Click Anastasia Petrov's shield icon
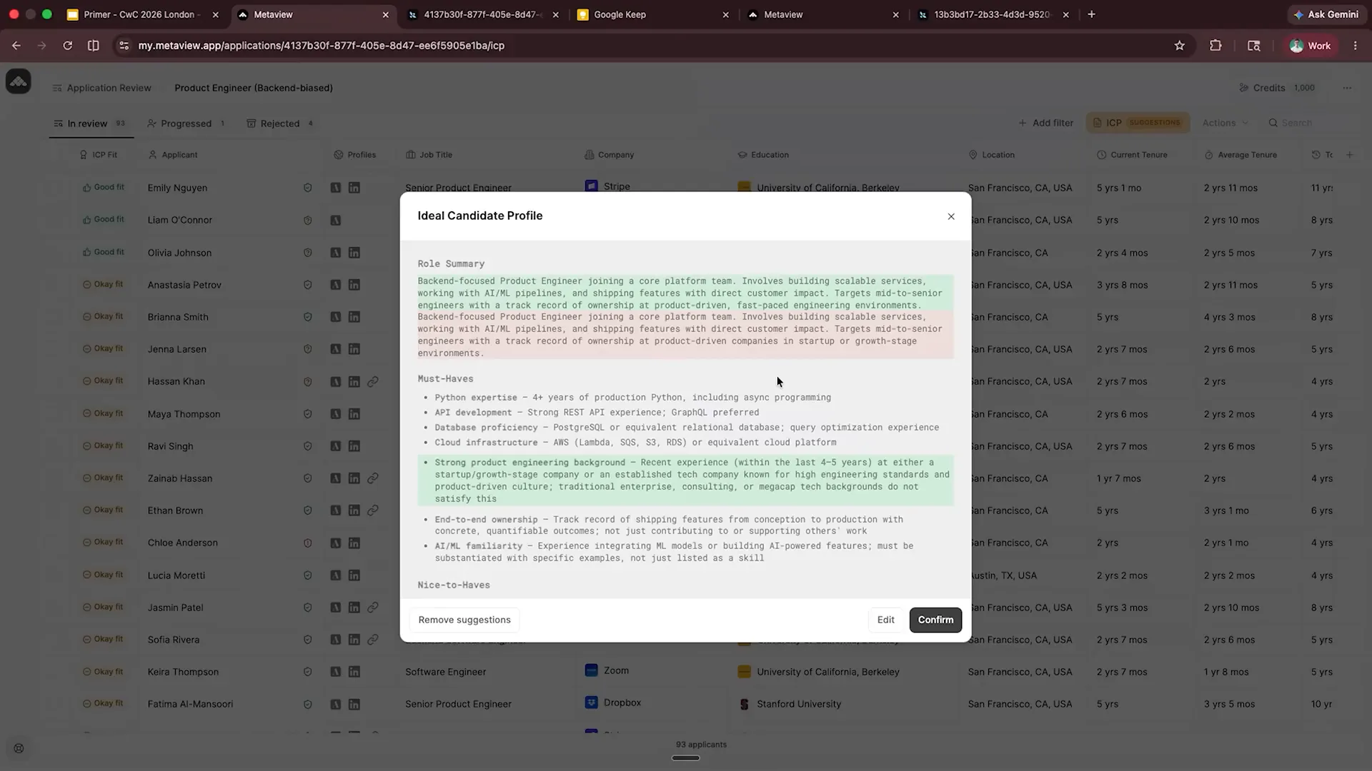This screenshot has width=1372, height=771. coord(307,285)
